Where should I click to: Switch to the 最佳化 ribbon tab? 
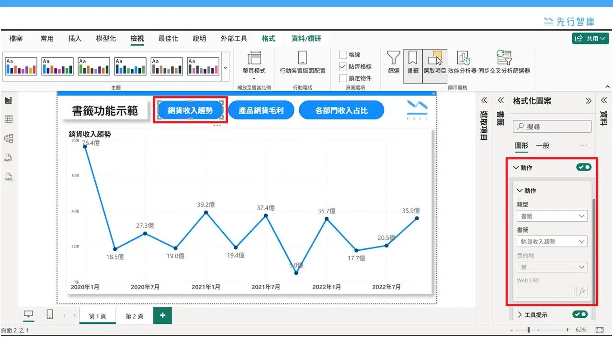168,39
